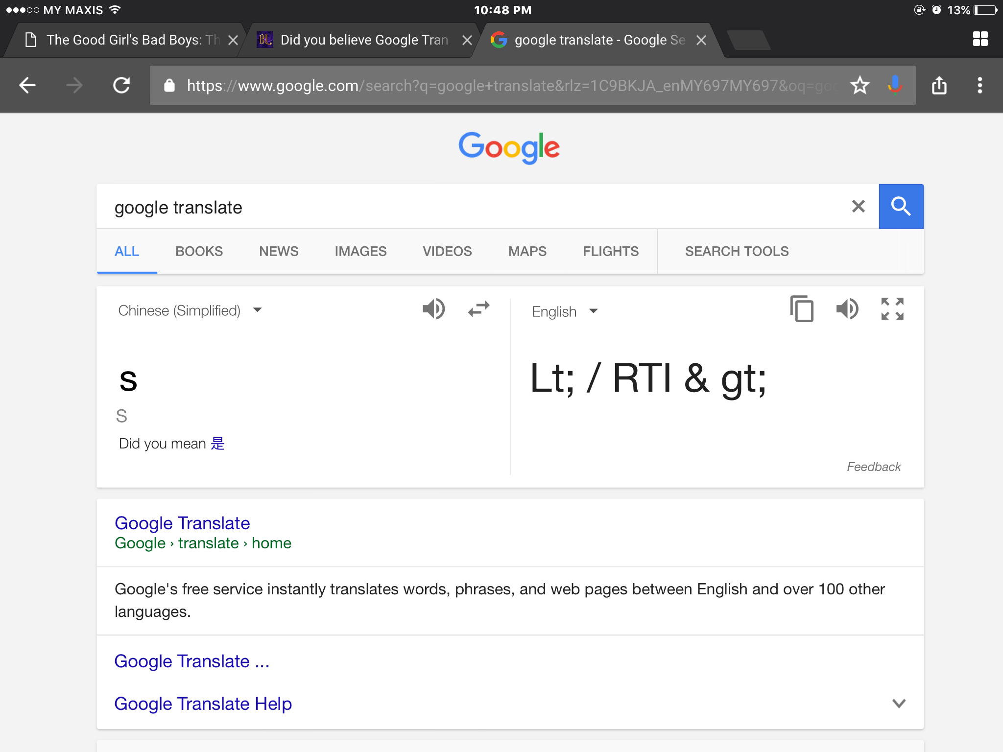The image size is (1003, 752).
Task: Click the green Google › translate › home breadcrumb
Action: pos(203,543)
